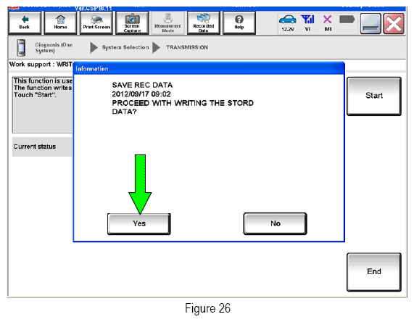Viewport: 414px width, 322px height.
Task: Confirm writing stored data with Yes
Action: pos(139,224)
